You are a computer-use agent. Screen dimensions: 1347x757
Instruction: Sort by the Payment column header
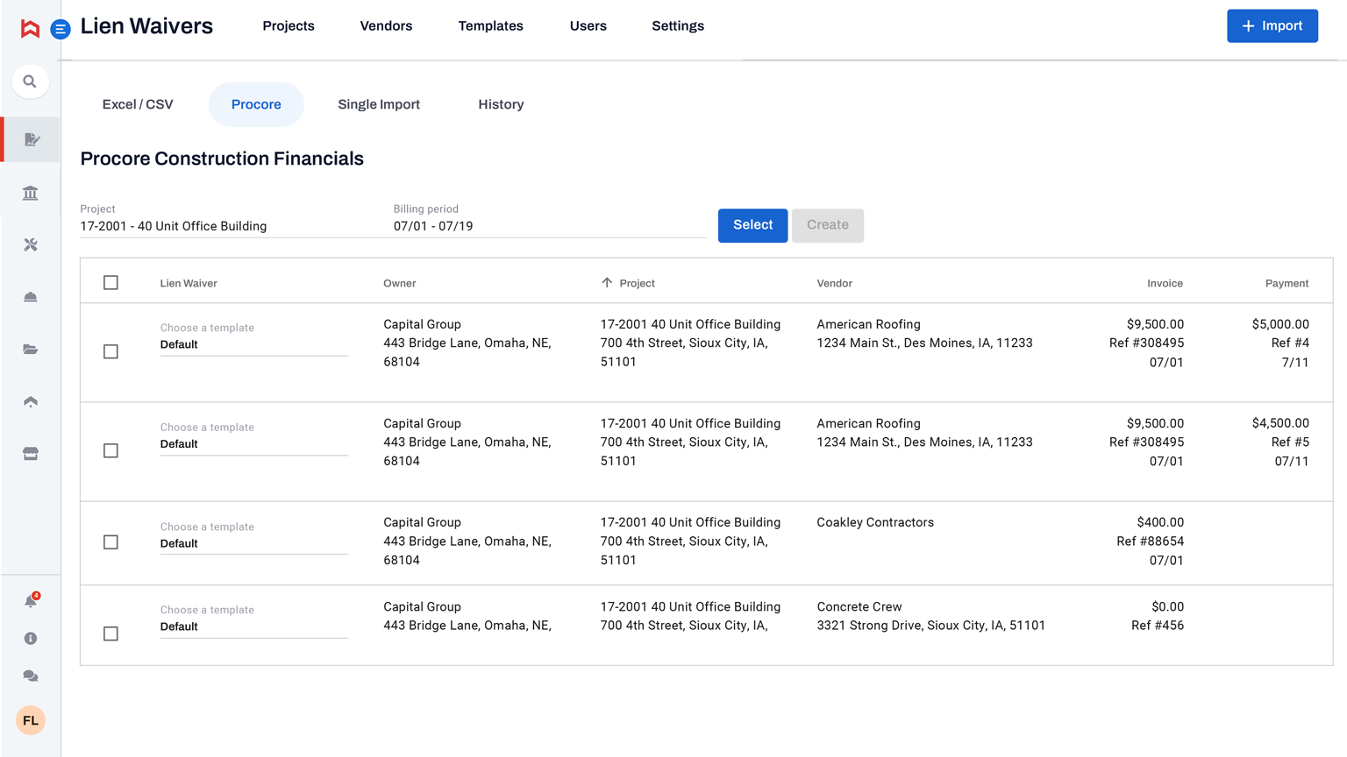coord(1286,283)
